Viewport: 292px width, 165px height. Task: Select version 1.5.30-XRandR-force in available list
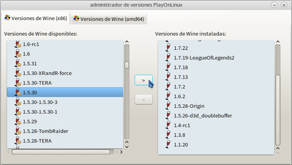[x=47, y=73]
